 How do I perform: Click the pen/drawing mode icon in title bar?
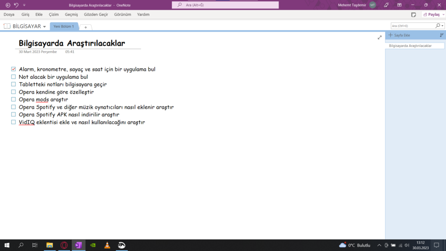(386, 5)
